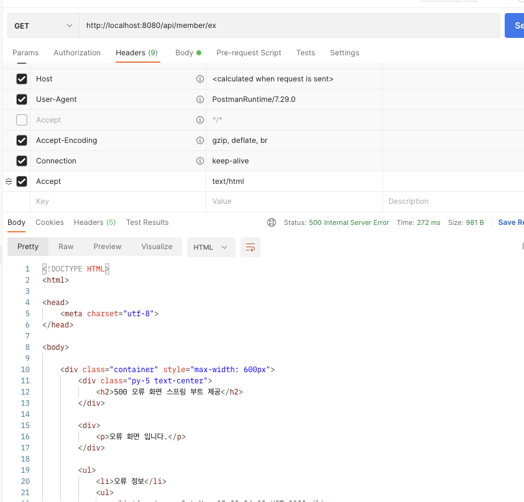This screenshot has width=524, height=502.
Task: Enable the disabled Accept */* header checkbox
Action: 22,120
